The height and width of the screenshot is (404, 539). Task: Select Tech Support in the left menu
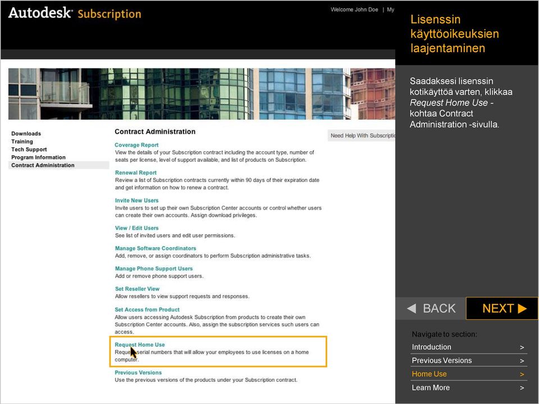pos(29,149)
